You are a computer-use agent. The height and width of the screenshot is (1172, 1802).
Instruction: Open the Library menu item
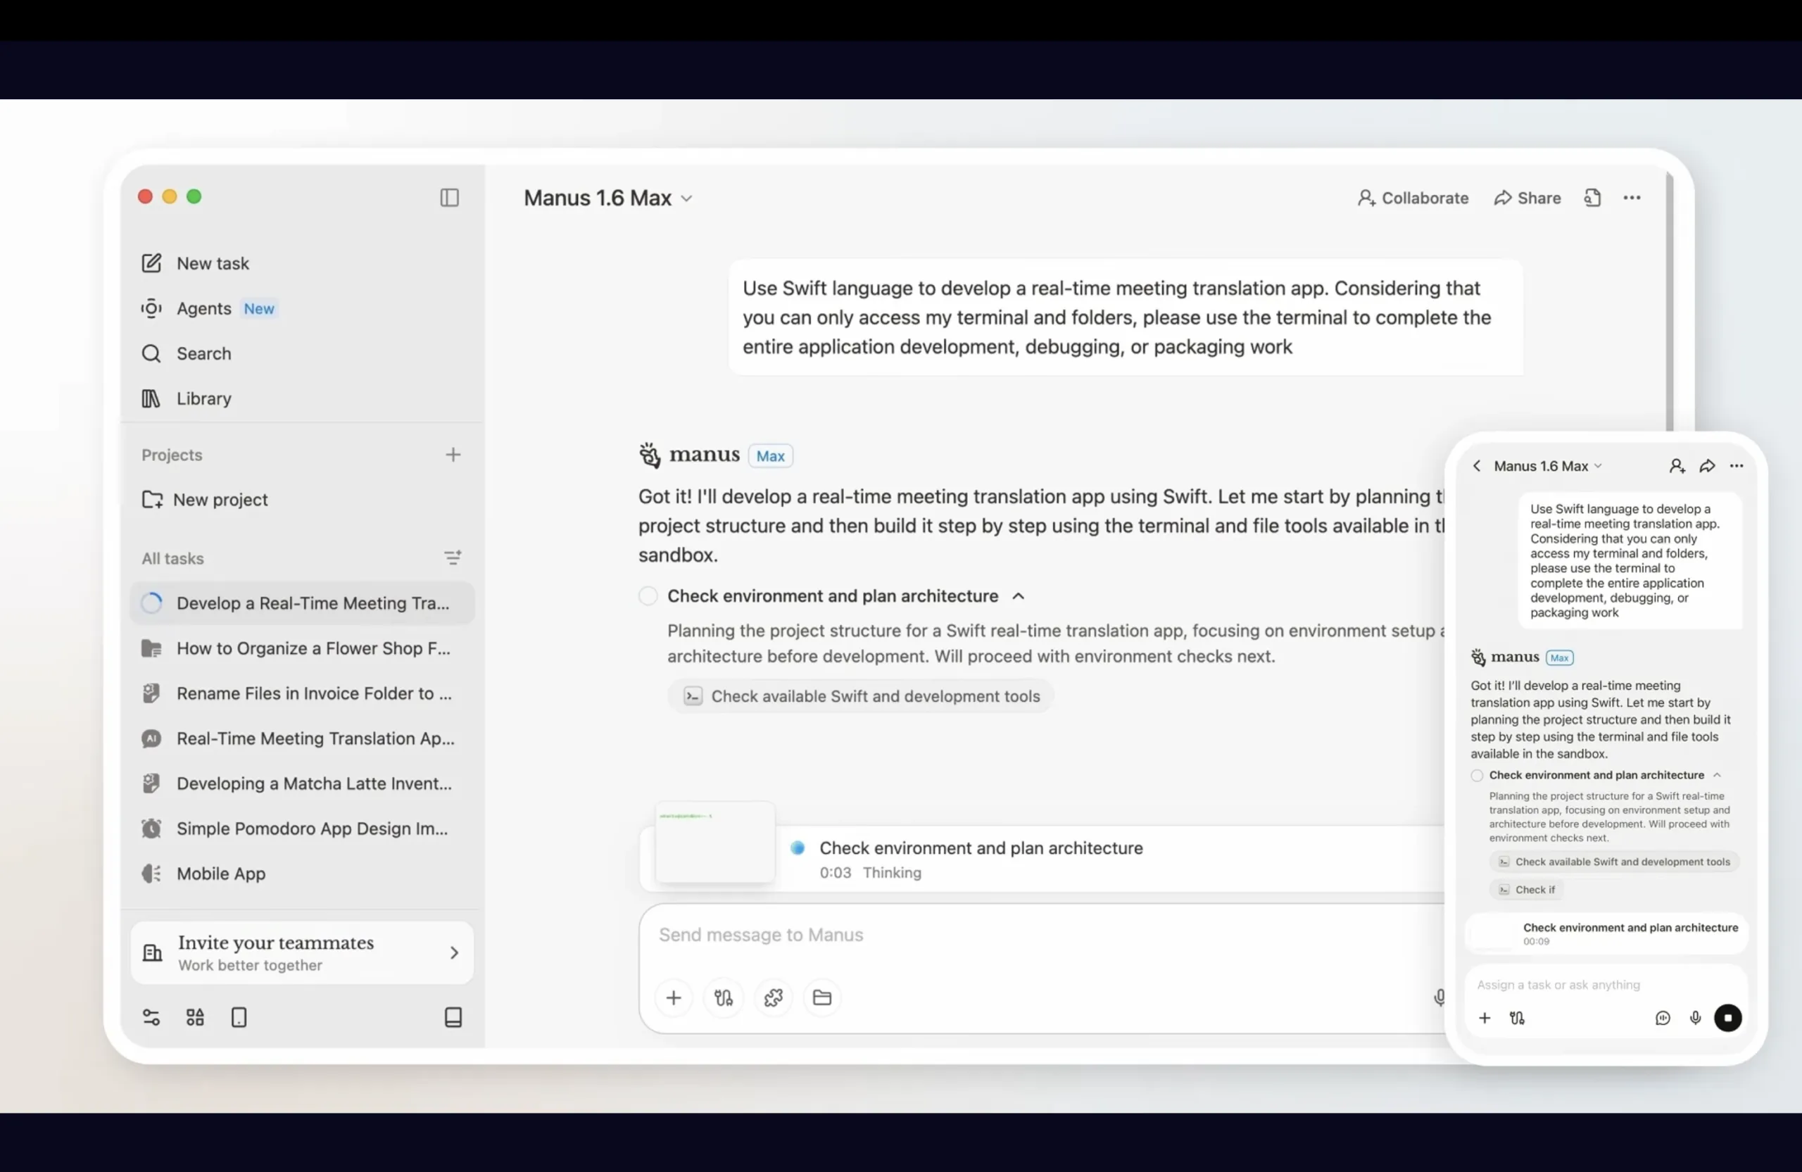[x=203, y=398]
